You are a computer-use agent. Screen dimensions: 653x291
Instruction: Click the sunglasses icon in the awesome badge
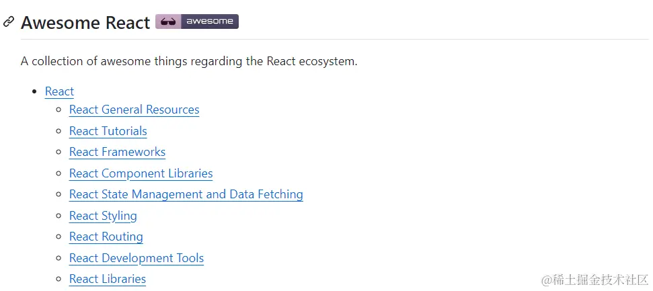167,22
